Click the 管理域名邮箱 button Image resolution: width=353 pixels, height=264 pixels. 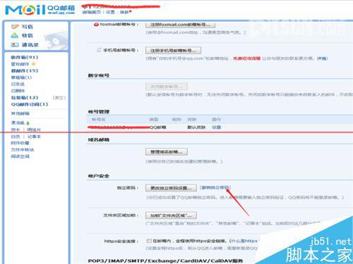167,152
